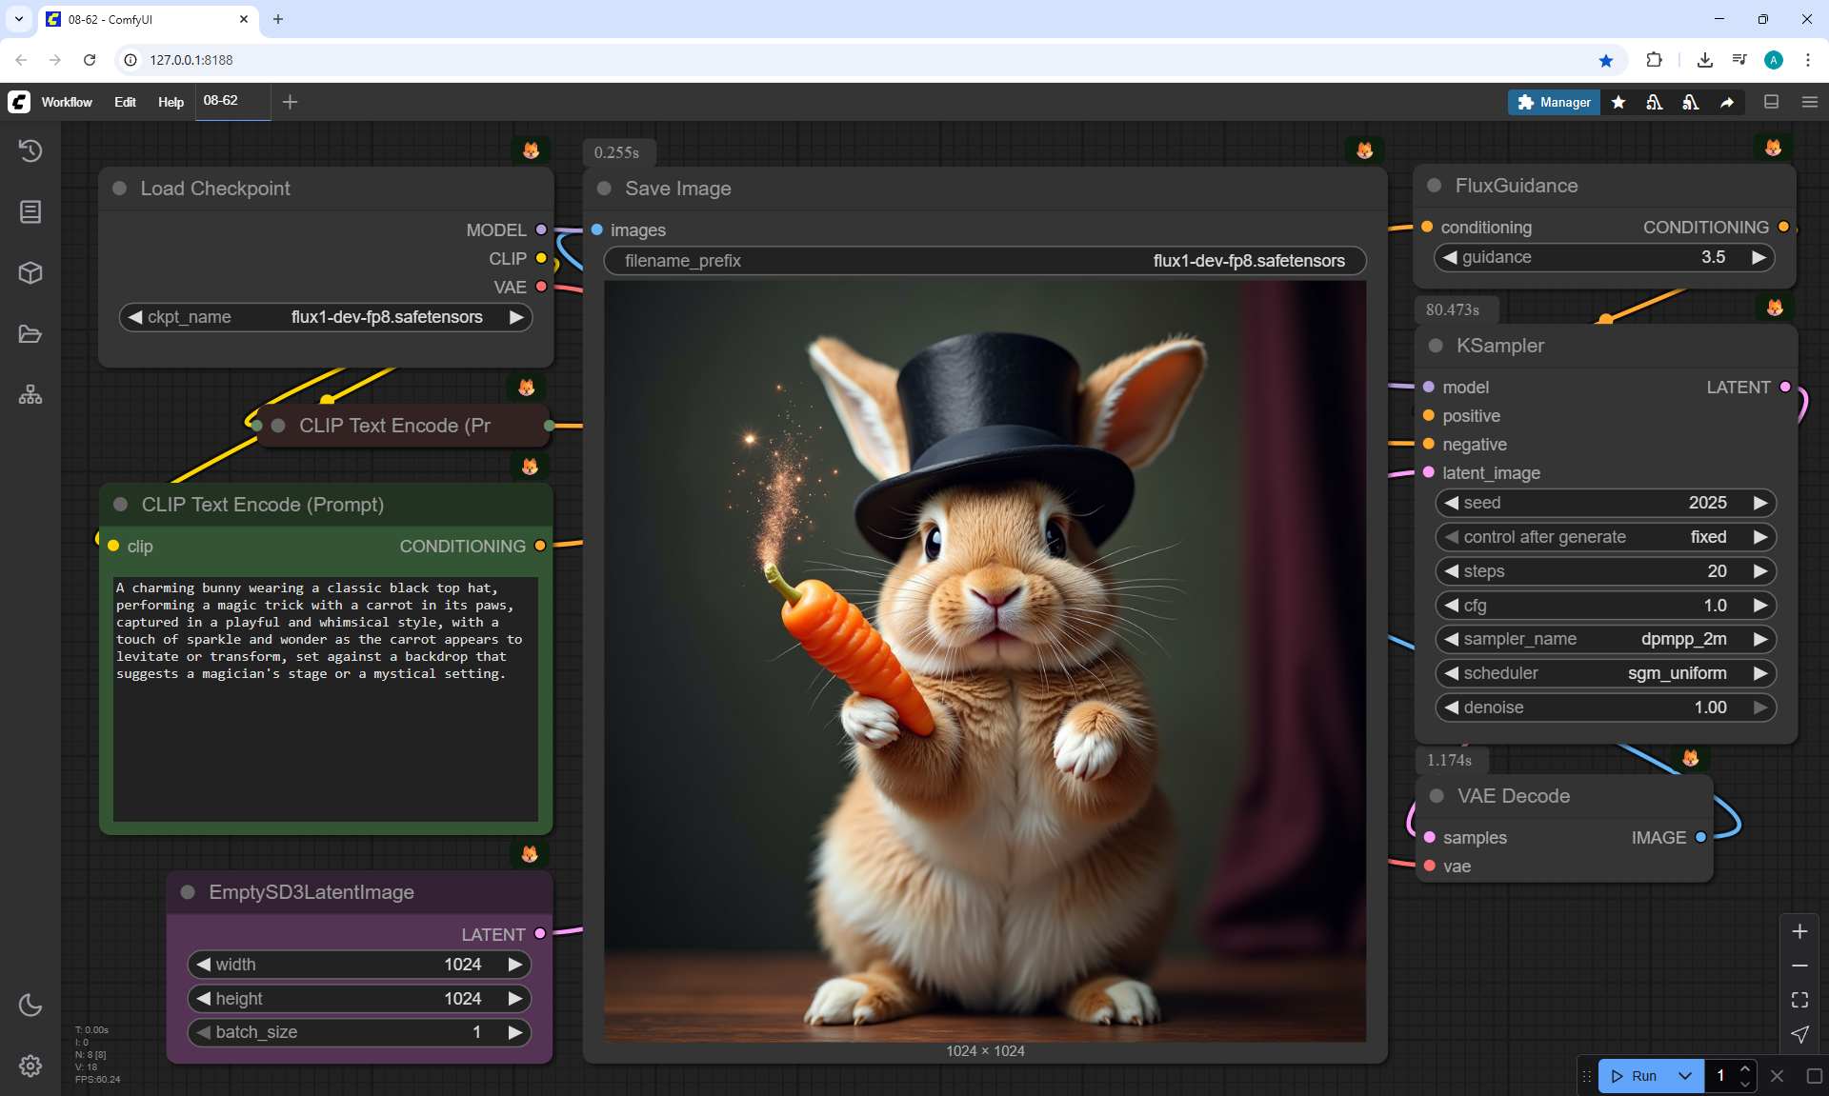The height and width of the screenshot is (1096, 1829).
Task: Open the queue history sidebar icon
Action: pyautogui.click(x=30, y=150)
